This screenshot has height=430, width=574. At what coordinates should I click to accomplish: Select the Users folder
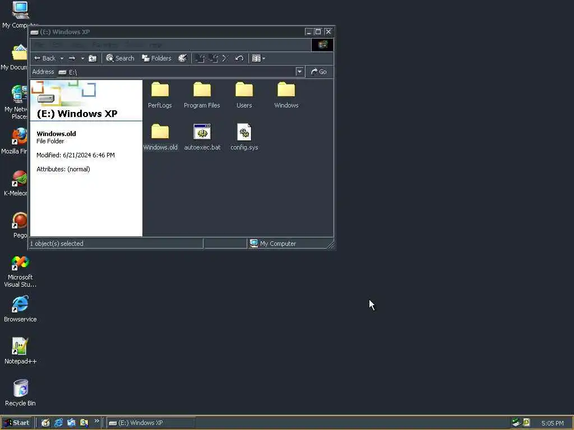click(x=244, y=95)
